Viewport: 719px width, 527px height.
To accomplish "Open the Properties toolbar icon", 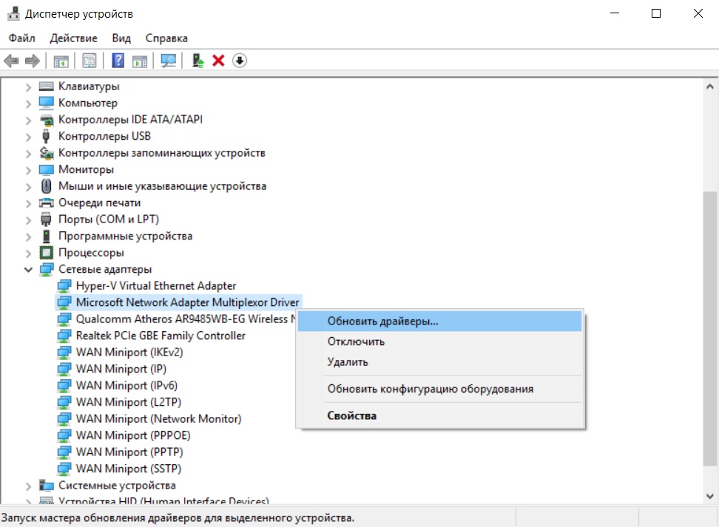I will click(90, 61).
